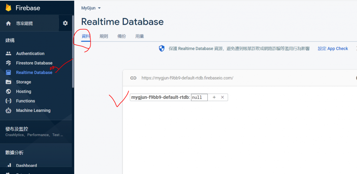Click the database URL text

click(x=187, y=78)
